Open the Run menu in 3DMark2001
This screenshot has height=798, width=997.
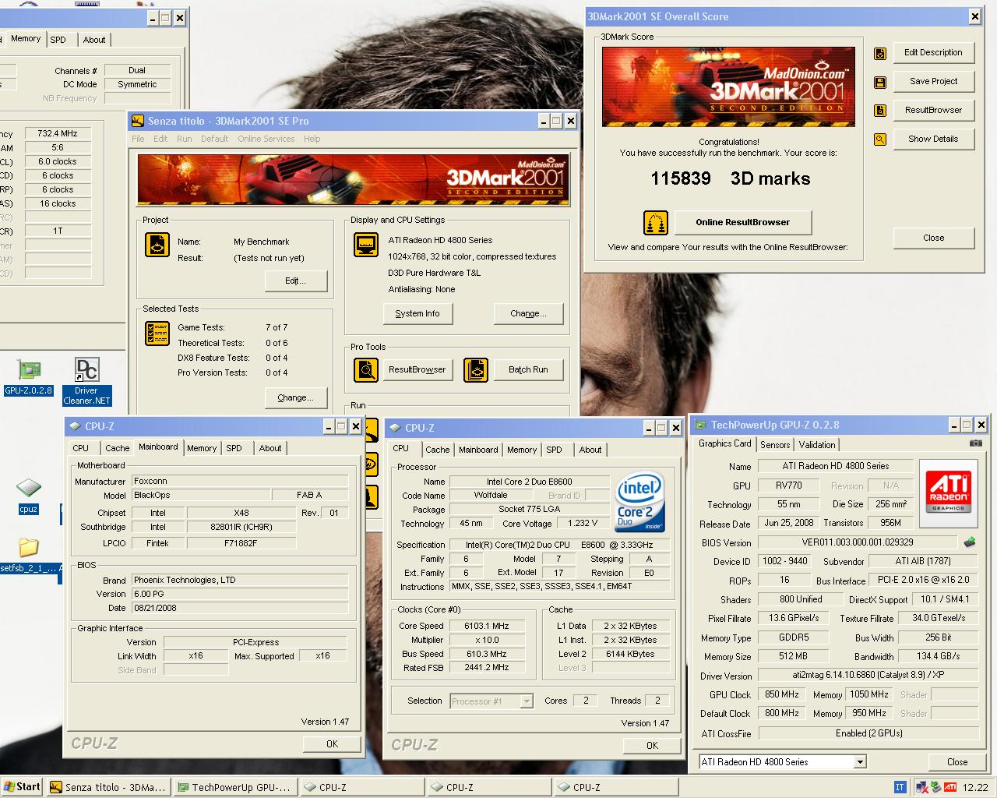pos(185,139)
